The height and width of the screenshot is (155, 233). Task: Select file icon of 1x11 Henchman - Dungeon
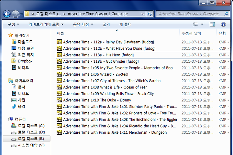[x=59, y=132]
